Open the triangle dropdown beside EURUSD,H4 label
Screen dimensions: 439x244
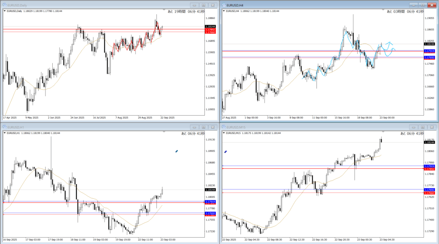tap(224, 11)
